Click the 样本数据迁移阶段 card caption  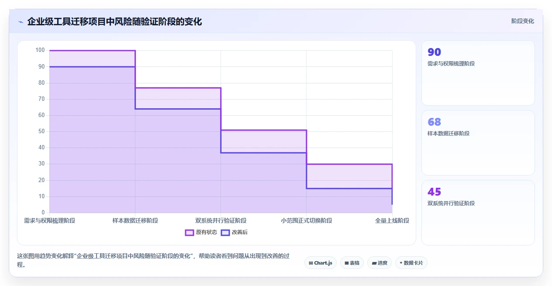click(x=448, y=134)
